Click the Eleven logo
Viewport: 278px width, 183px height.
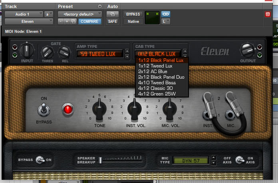(x=215, y=51)
